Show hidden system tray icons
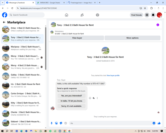 pos(135,131)
